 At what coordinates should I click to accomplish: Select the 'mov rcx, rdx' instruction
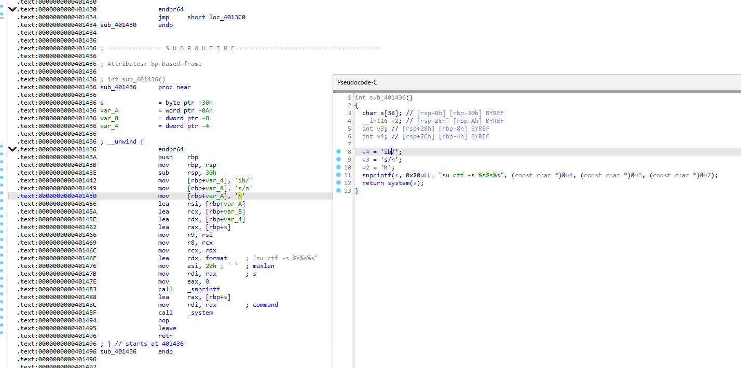187,250
